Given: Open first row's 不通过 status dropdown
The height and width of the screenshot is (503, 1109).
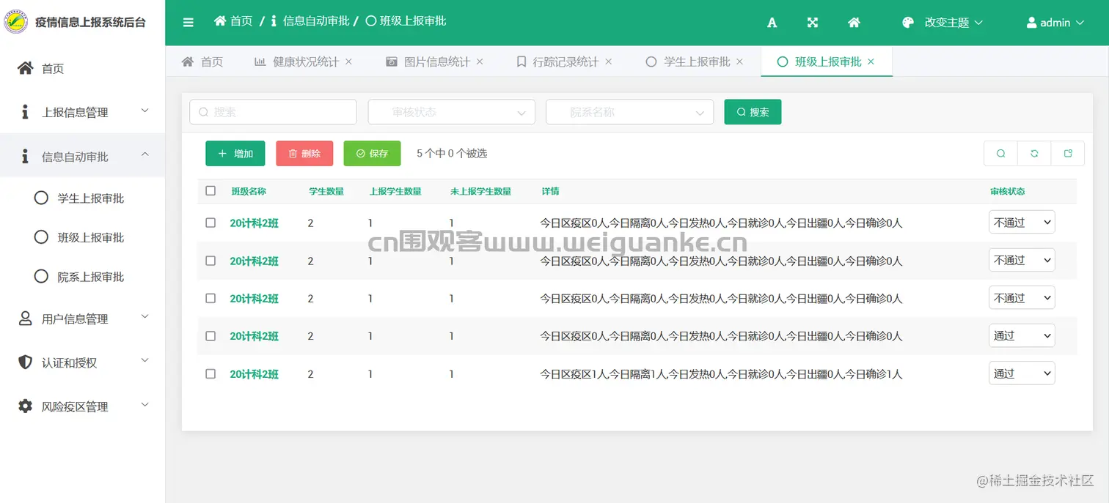Looking at the screenshot, I should click(1022, 223).
